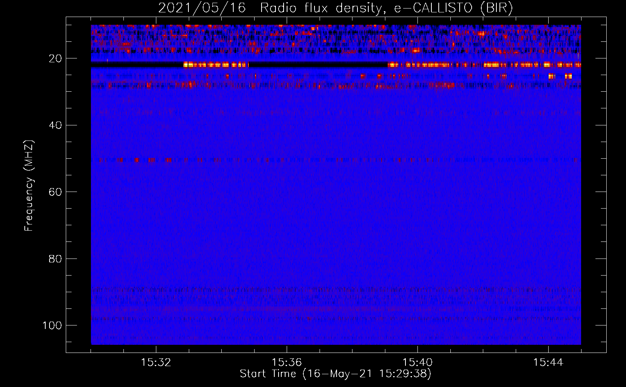Click the plot title 'Radio flux density, e-CALLISTO (BIR)'
The image size is (626, 387).
pyautogui.click(x=386, y=8)
